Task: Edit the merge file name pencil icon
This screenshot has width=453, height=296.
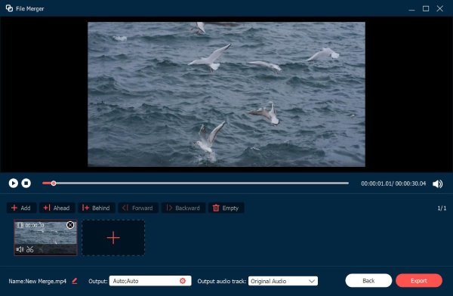Action: (x=75, y=281)
